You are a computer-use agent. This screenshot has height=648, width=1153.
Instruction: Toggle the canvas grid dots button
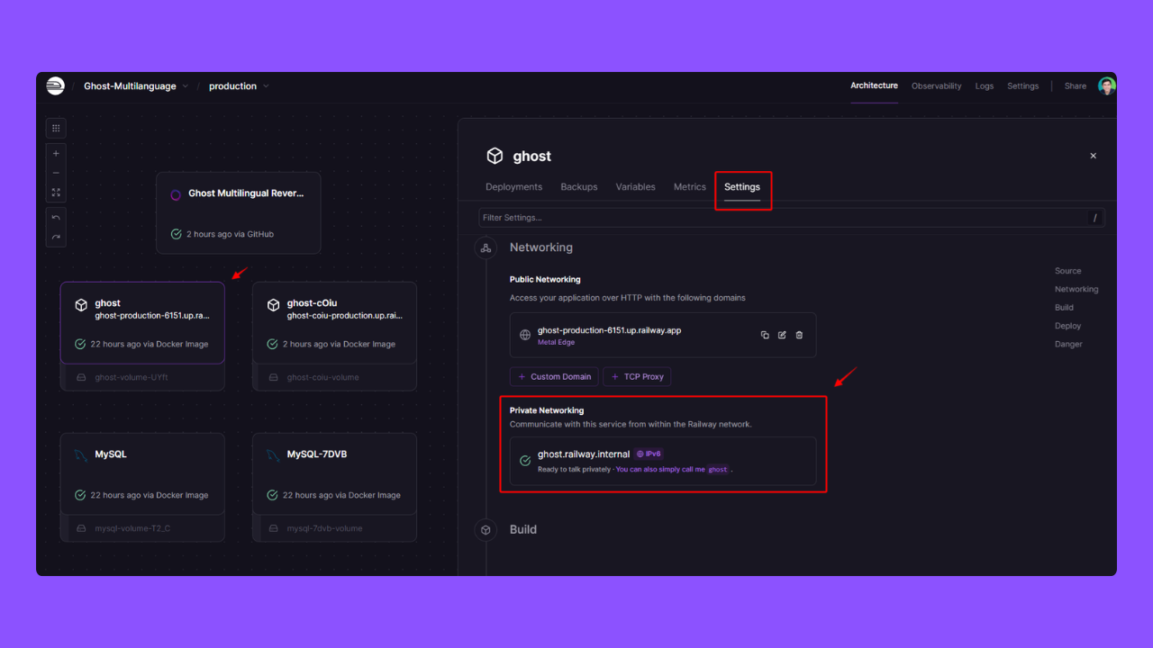[x=56, y=129]
